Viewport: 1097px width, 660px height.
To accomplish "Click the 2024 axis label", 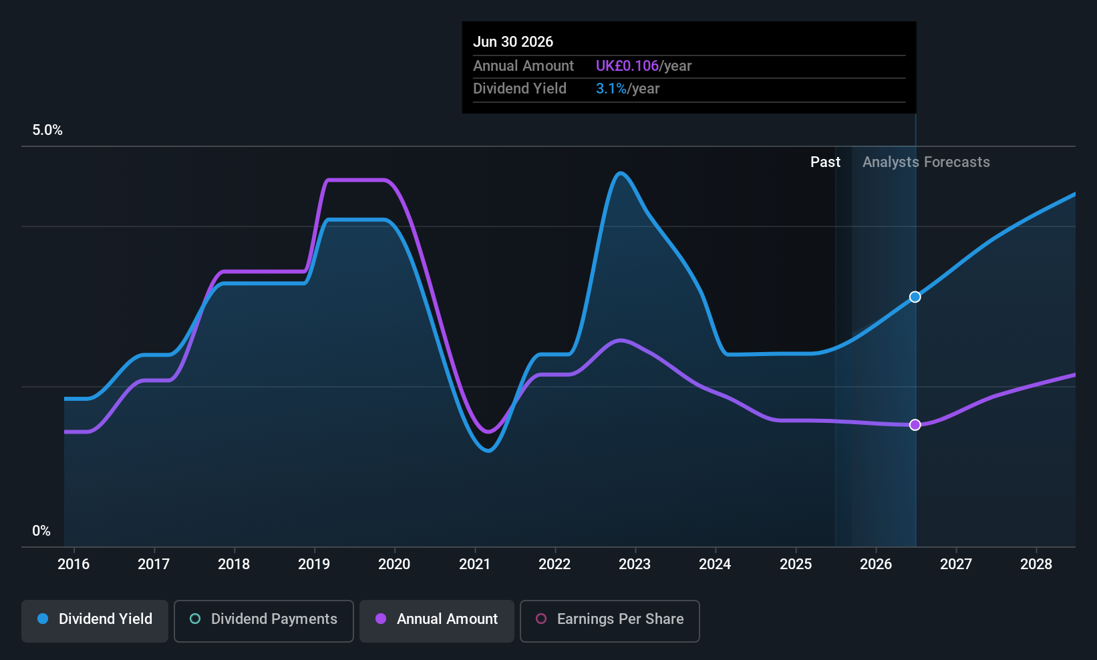I will 715,564.
